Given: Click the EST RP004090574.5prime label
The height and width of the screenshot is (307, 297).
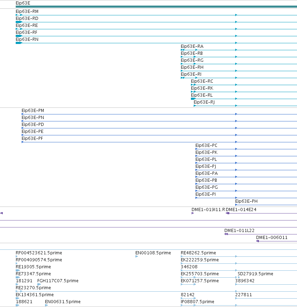Looking at the screenshot, I should click(x=39, y=260).
